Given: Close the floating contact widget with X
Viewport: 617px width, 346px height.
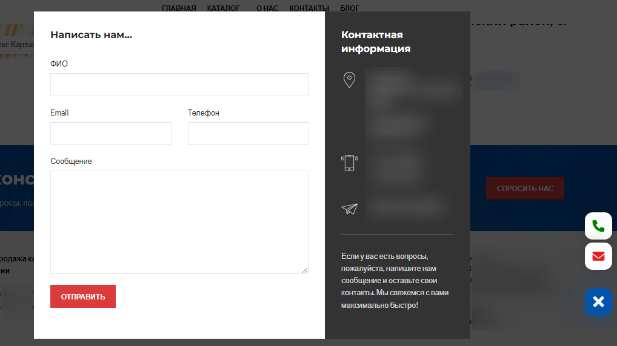Looking at the screenshot, I should tap(598, 302).
